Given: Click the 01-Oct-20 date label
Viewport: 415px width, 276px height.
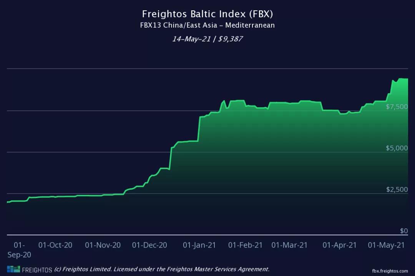Looking at the screenshot, I should [55, 245].
